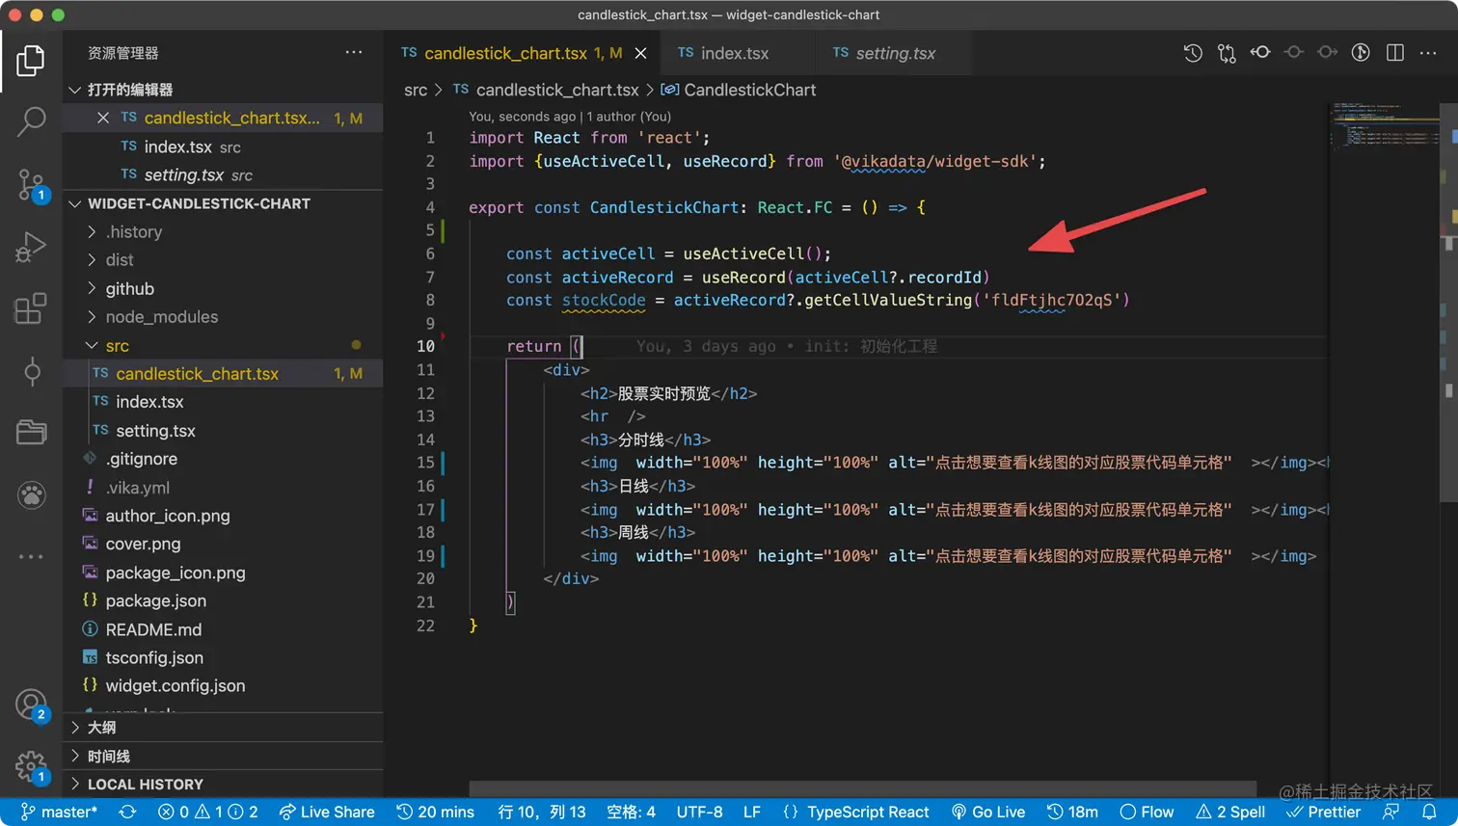Image resolution: width=1458 pixels, height=826 pixels.
Task: Click the feedback icon in status bar
Action: [x=1391, y=812]
